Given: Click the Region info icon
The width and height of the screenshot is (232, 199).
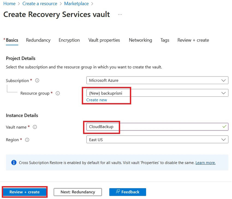Looking at the screenshot, I should (x=27, y=140).
